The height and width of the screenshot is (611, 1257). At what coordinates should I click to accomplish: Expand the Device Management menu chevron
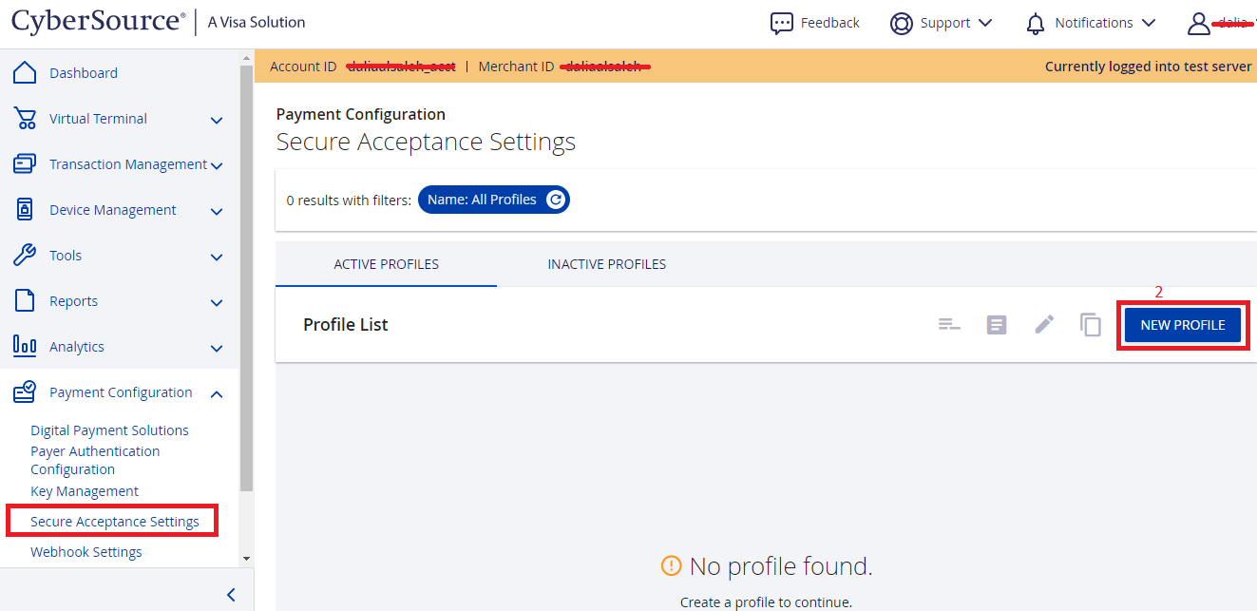click(x=217, y=212)
